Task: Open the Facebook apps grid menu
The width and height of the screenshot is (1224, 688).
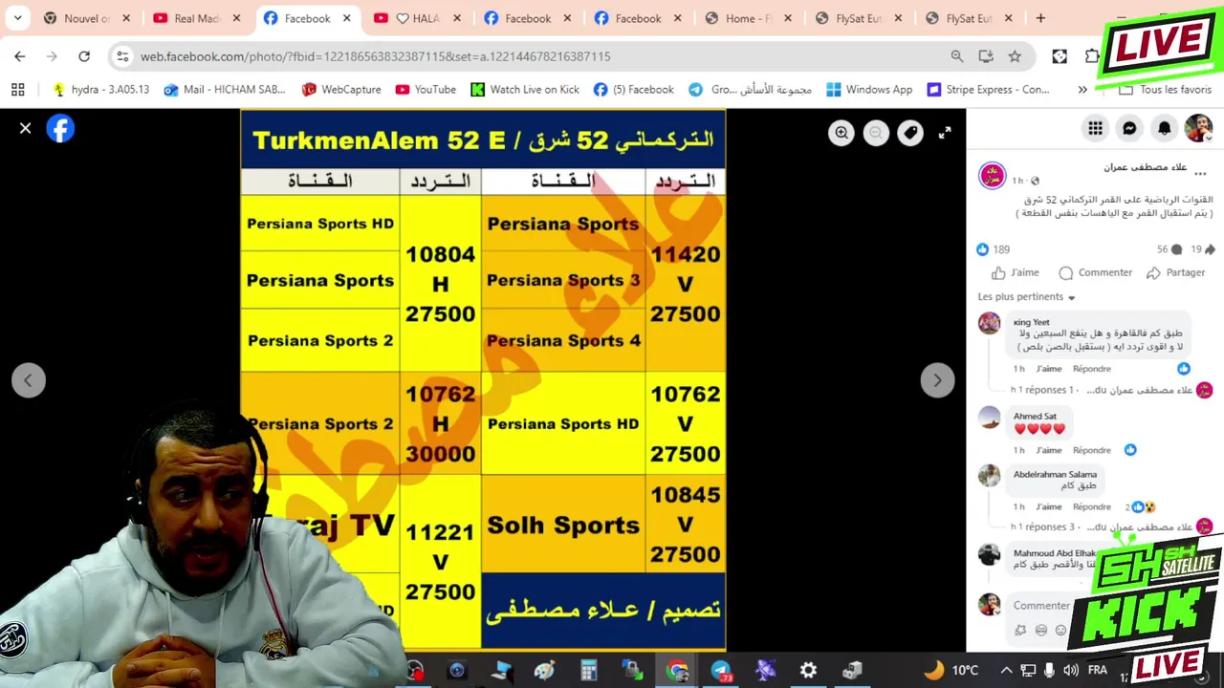Action: pyautogui.click(x=1095, y=128)
